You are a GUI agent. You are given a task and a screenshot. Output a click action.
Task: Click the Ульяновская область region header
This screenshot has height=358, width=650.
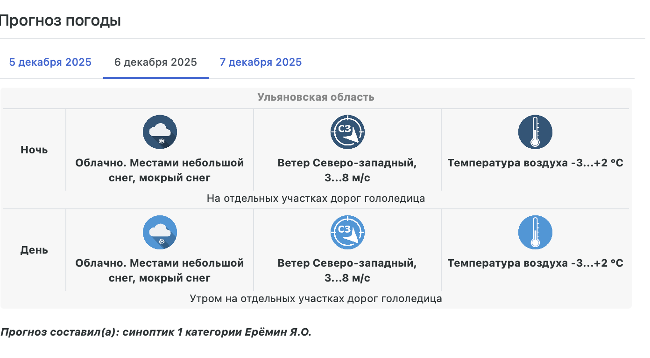pyautogui.click(x=316, y=97)
